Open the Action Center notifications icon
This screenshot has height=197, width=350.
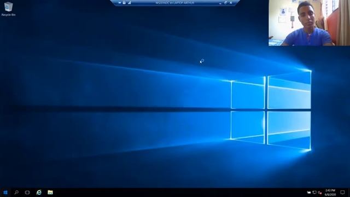tap(343, 192)
